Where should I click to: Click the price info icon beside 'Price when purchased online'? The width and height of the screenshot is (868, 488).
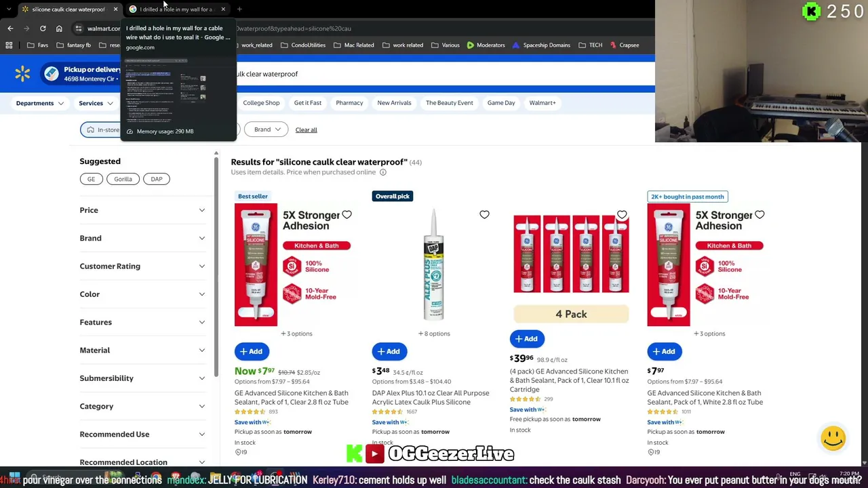[383, 172]
